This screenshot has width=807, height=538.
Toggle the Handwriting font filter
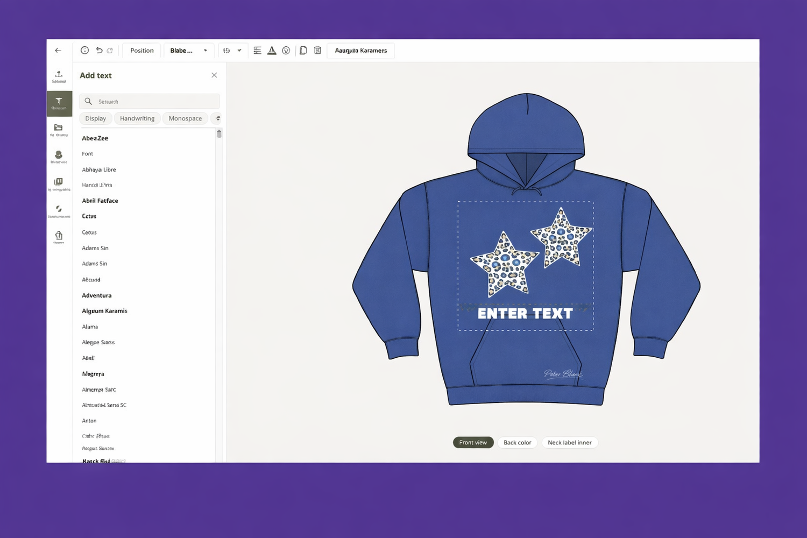tap(137, 118)
